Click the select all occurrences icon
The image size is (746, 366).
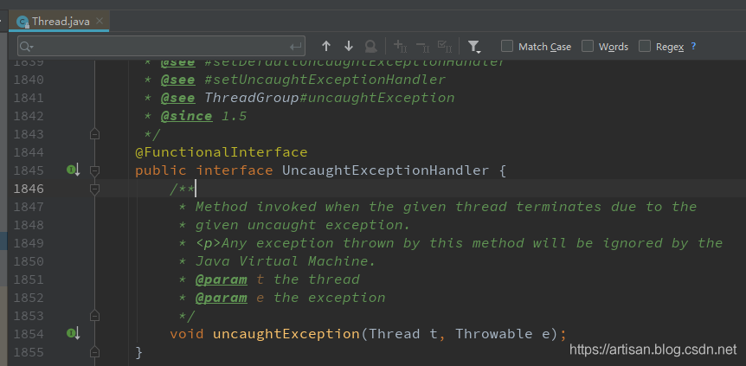[x=445, y=46]
